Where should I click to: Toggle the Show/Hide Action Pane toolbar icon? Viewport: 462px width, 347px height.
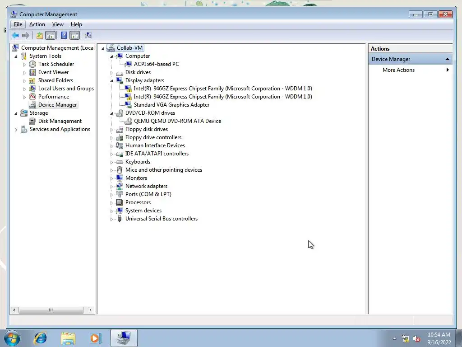click(75, 36)
